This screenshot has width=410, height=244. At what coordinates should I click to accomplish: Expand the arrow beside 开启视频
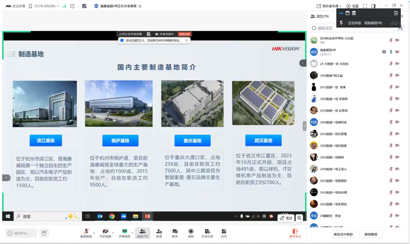pyautogui.click(x=113, y=233)
